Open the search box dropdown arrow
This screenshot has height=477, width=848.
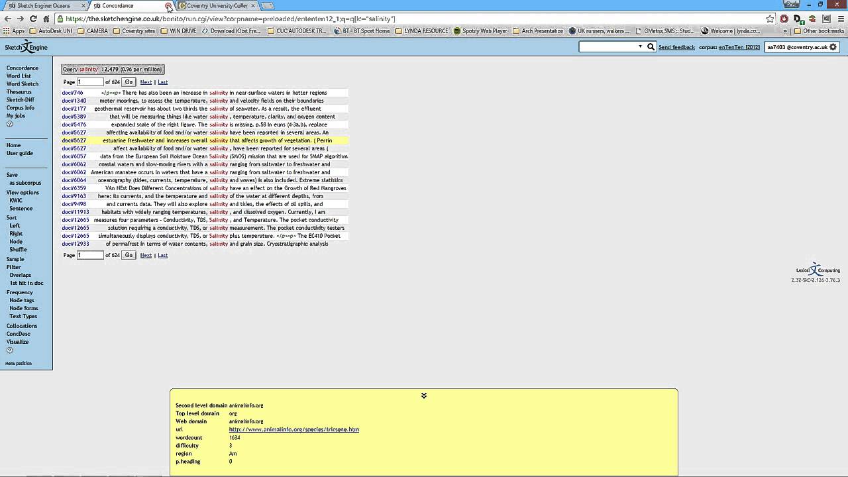click(x=640, y=47)
